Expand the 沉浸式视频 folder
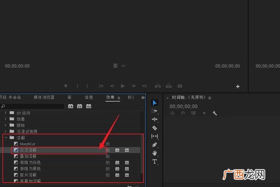Screen dimensions: 280x187 pos(5,131)
